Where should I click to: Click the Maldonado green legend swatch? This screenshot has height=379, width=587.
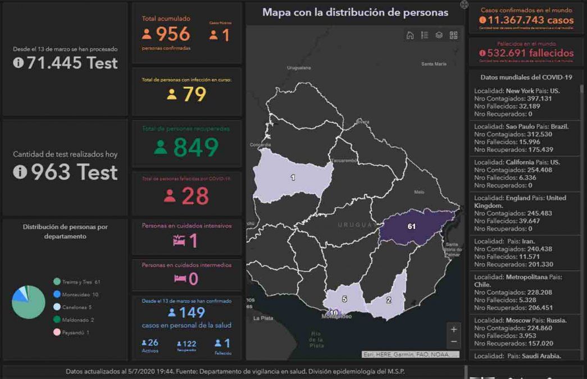(57, 319)
